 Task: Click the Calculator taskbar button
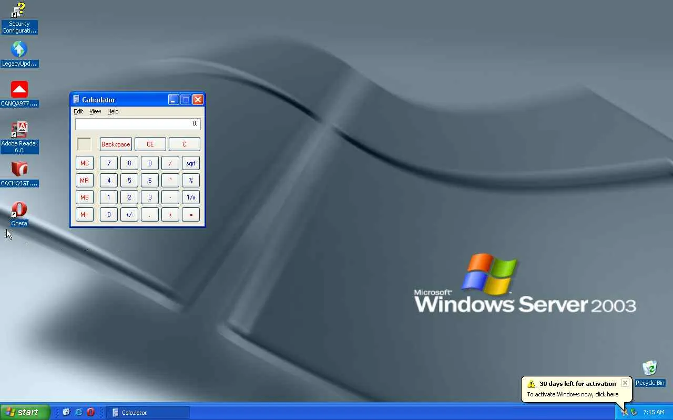point(148,412)
